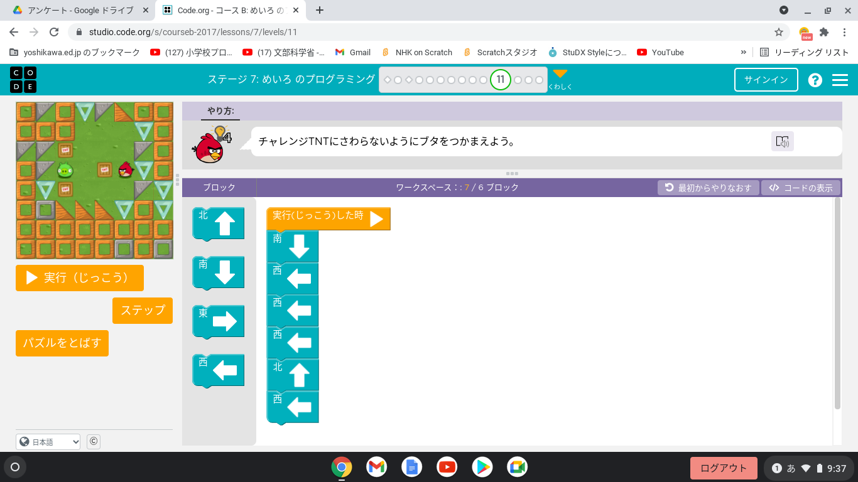Screen dimensions: 858x482
Task: Bookmark this page with the star icon
Action: pos(779,32)
